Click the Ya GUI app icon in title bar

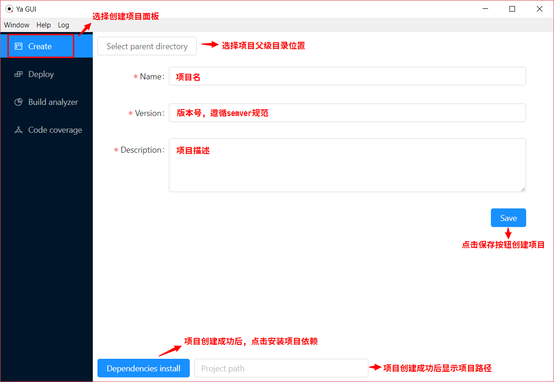click(x=9, y=9)
